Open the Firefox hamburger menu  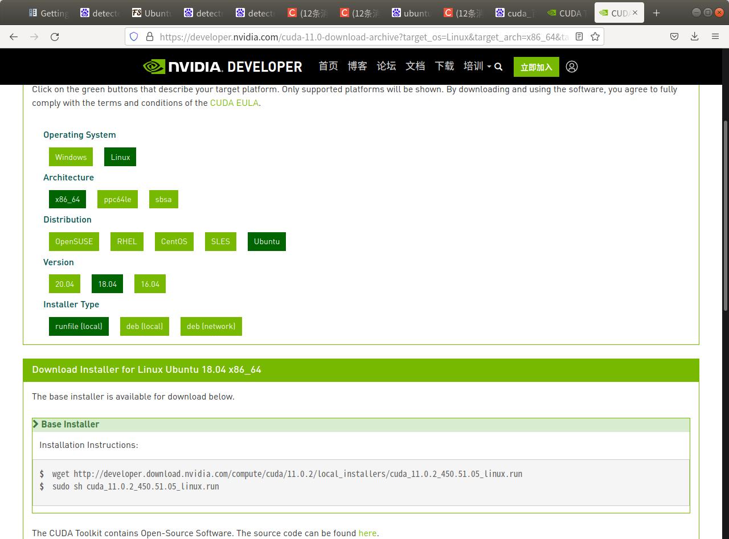715,36
